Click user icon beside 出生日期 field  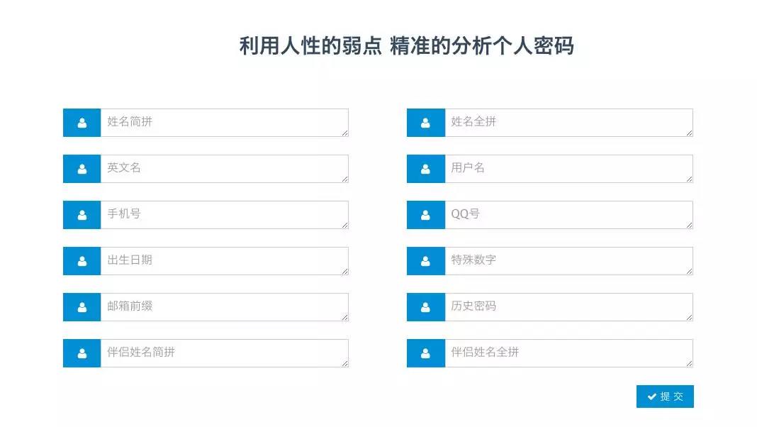click(82, 261)
